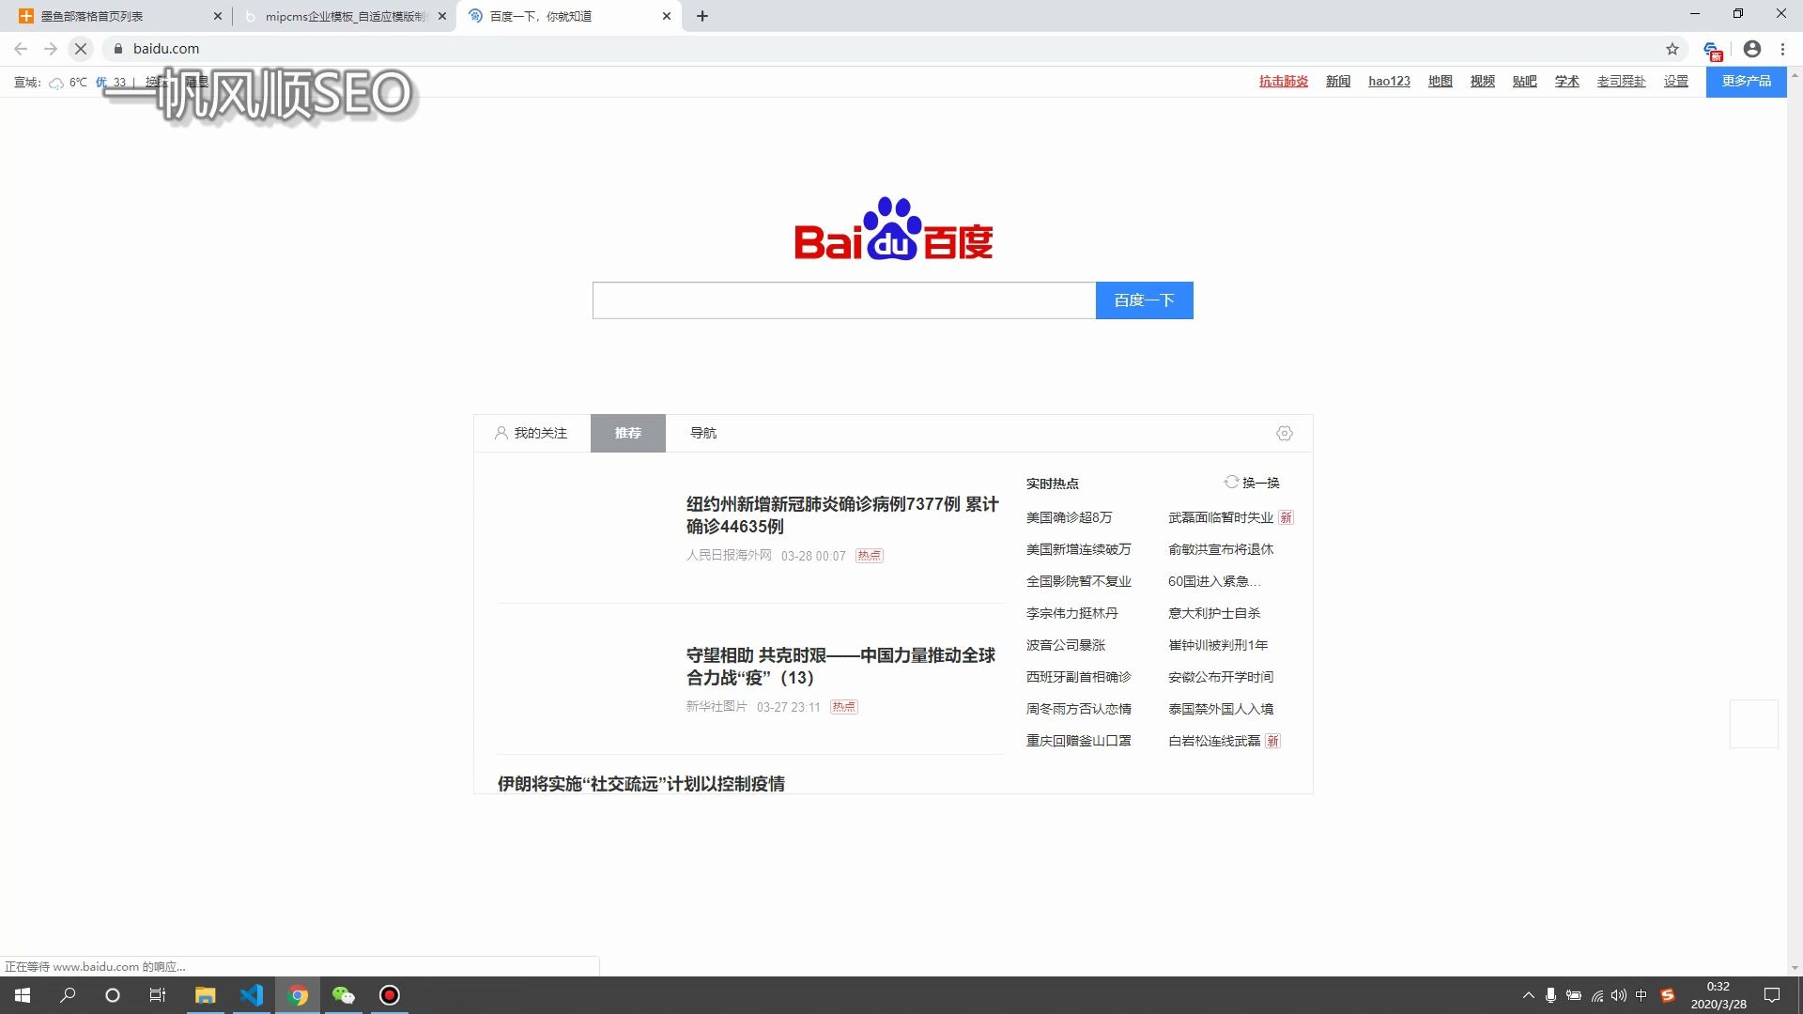Screen dimensions: 1803x1014
Task: Close the 百度一下 tab
Action: [x=667, y=16]
